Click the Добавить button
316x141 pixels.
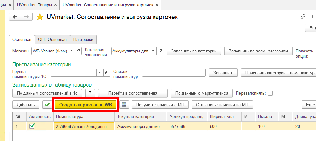point(26,105)
